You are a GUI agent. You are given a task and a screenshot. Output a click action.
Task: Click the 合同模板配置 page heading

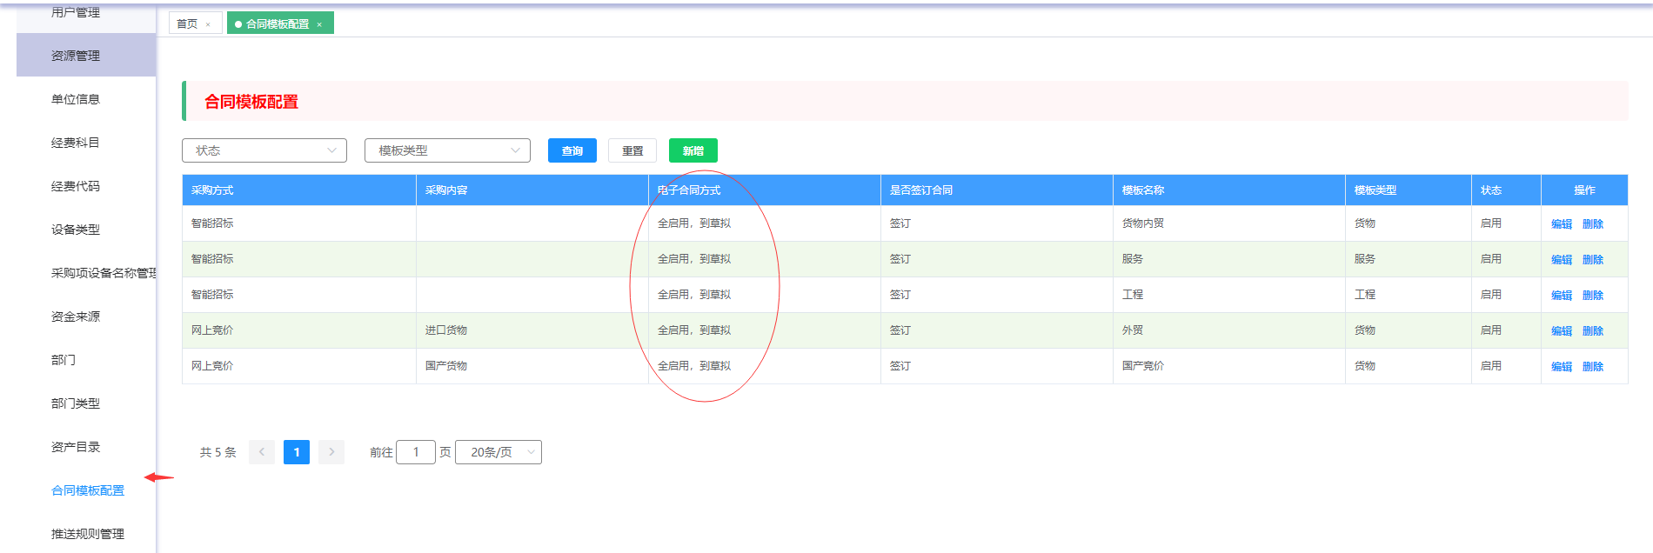(x=251, y=102)
